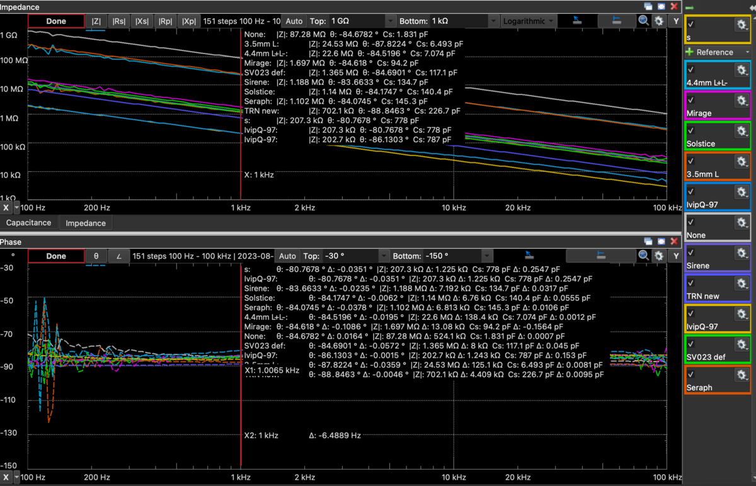Image resolution: width=756 pixels, height=486 pixels.
Task: Open gear settings for the yellow IvipQ-97 channel
Action: point(742,314)
